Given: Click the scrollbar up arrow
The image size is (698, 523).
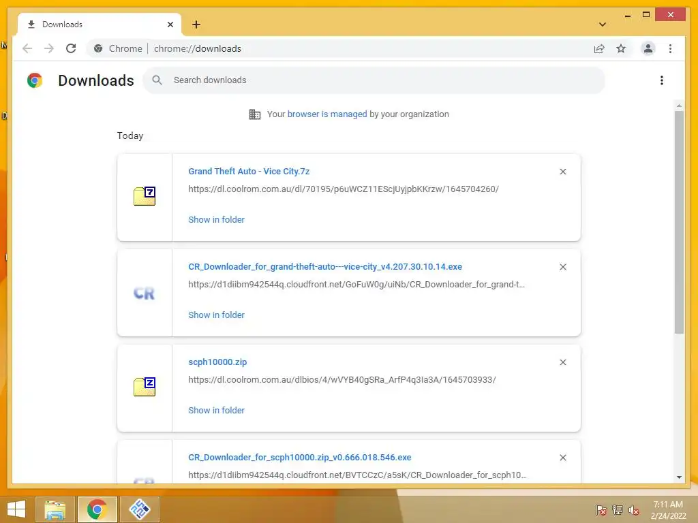Looking at the screenshot, I should pyautogui.click(x=679, y=106).
